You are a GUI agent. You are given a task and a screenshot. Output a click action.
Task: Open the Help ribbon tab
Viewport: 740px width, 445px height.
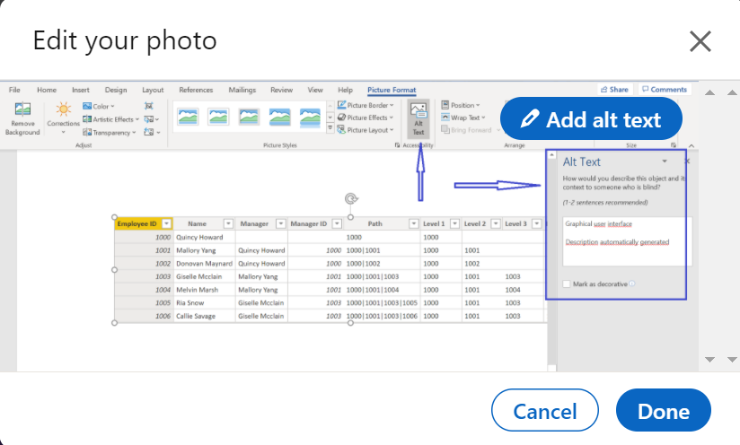[x=345, y=90]
